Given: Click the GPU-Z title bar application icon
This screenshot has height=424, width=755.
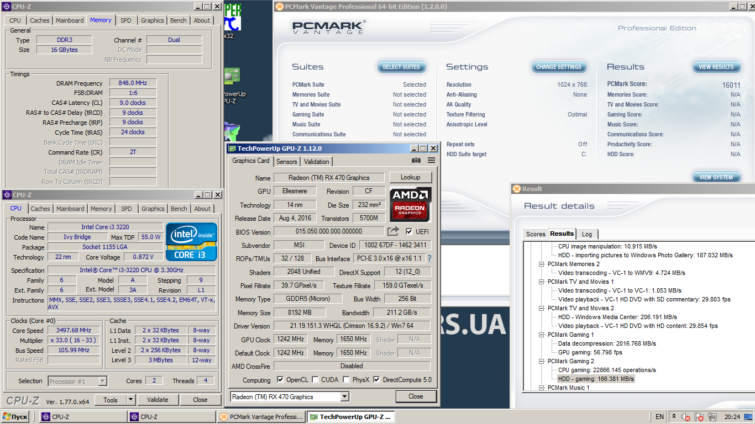Looking at the screenshot, I should coord(232,149).
